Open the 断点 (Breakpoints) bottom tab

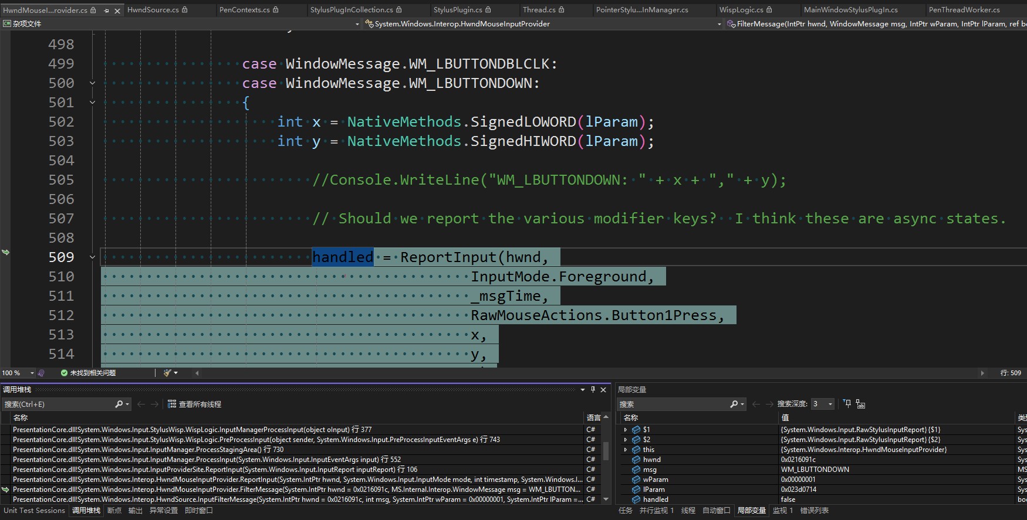(114, 511)
